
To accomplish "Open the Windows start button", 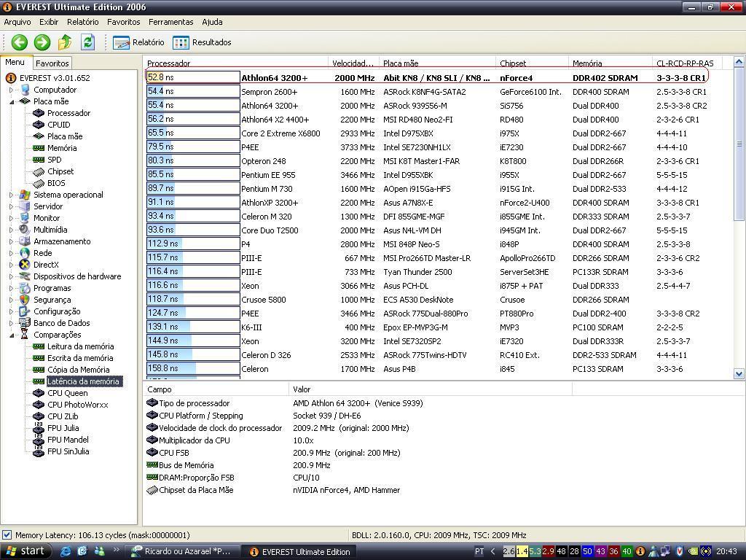I will pyautogui.click(x=25, y=551).
